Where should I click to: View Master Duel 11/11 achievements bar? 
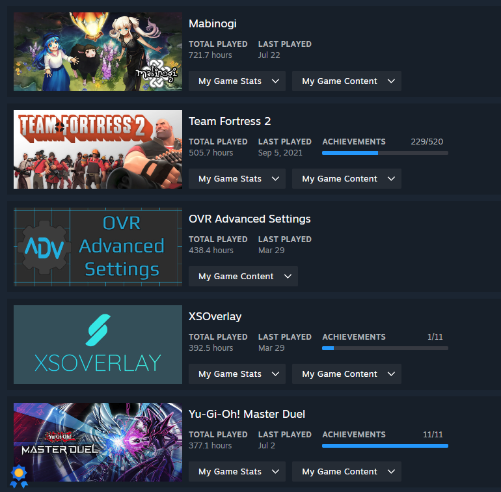coord(385,446)
